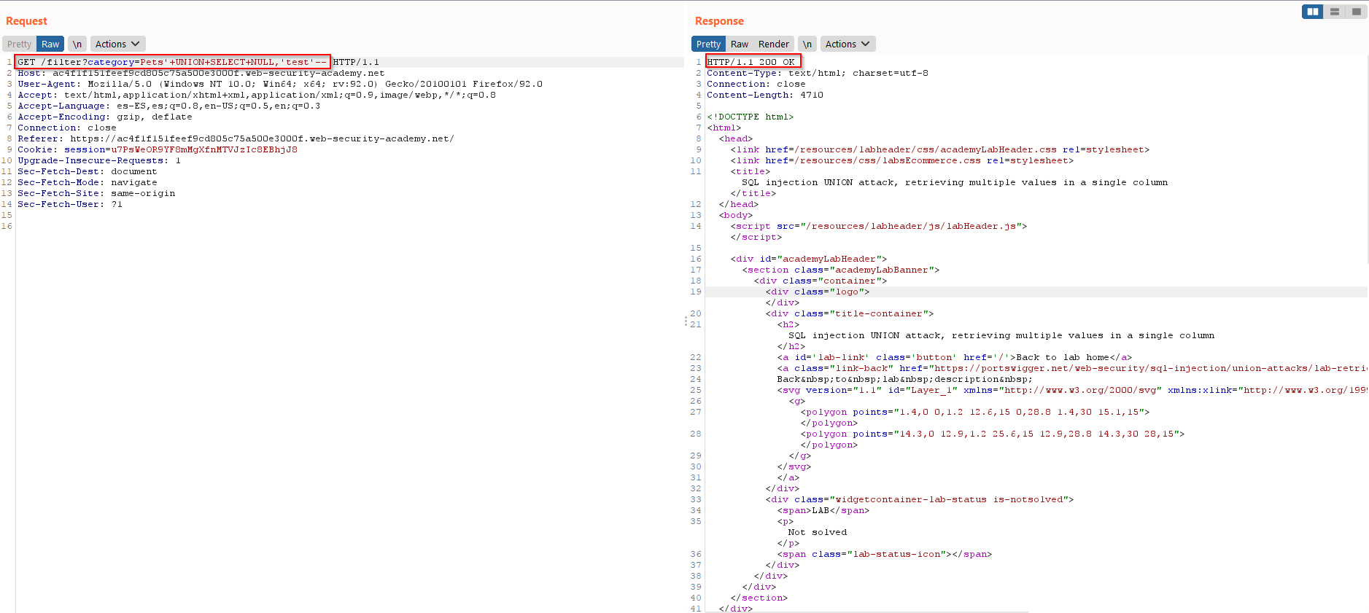Click the Sec-Fetch-User: ?1 line

coord(70,204)
